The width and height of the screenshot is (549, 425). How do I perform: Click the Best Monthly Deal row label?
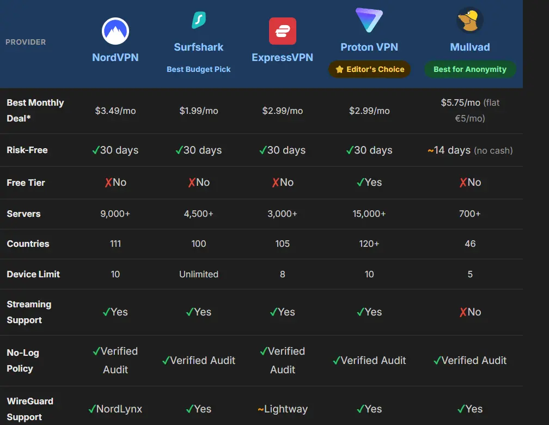pyautogui.click(x=35, y=111)
